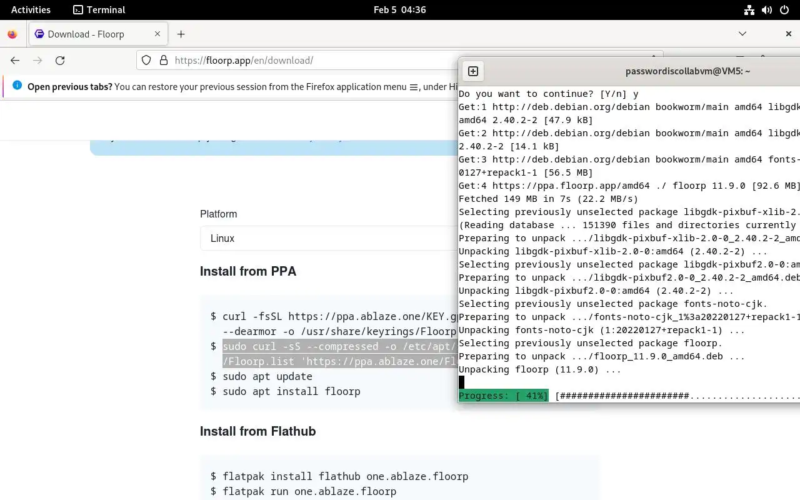Click the 'Preparing to unpack .../floorp_11.9.0_amd64.deb' line
Viewport: 800px width, 500px height.
[602, 356]
